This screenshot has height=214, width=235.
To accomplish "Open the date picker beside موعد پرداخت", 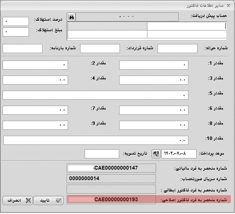I will (x=156, y=153).
